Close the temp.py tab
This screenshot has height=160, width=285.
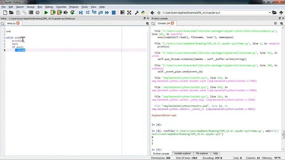click(18, 23)
